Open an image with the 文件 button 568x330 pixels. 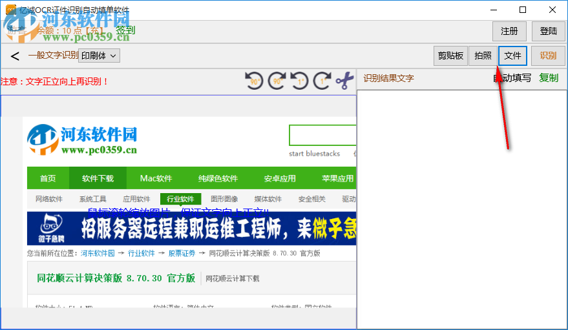tap(512, 56)
